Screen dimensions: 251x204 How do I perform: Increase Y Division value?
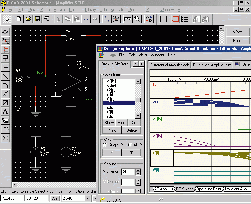pyautogui.click(x=138, y=181)
